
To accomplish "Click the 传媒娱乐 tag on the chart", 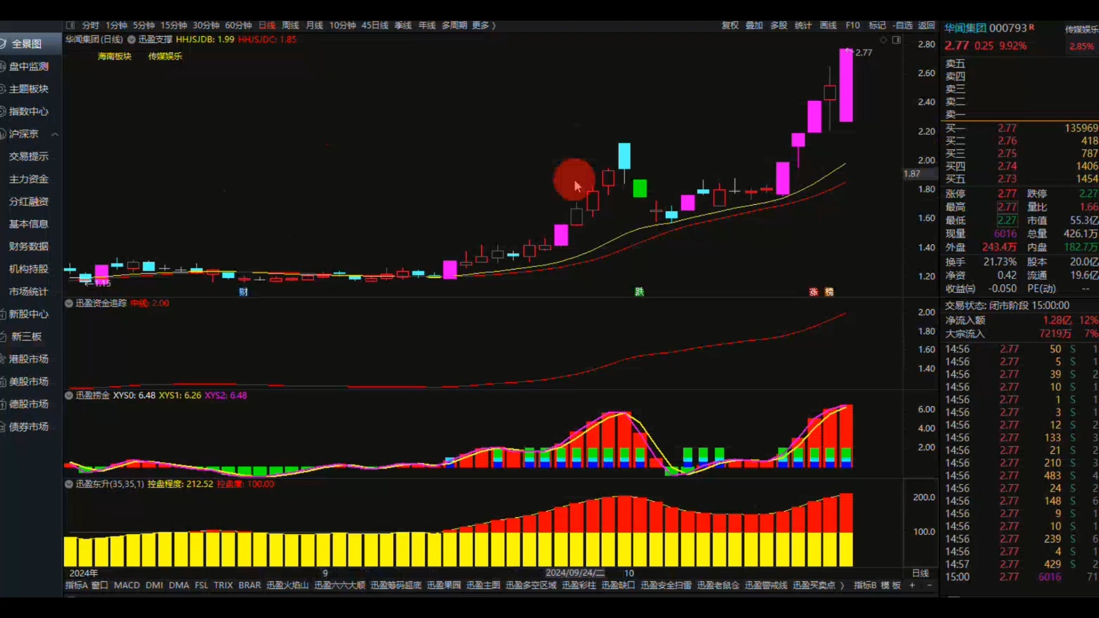I will [165, 56].
